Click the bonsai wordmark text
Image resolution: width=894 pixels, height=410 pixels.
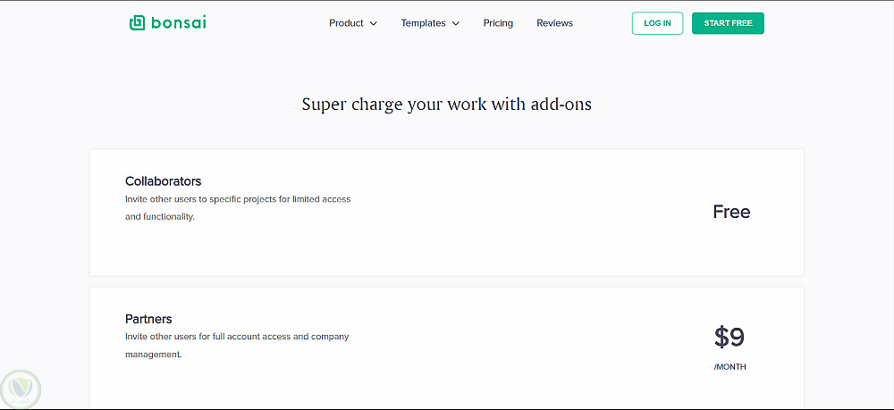coord(176,23)
